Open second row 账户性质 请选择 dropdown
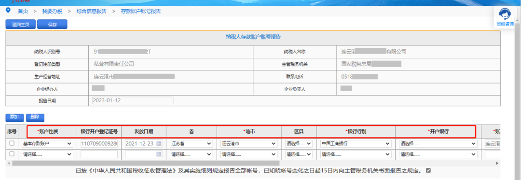Image resolution: width=521 pixels, height=180 pixels. click(47, 154)
